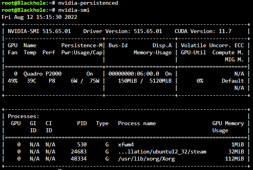The image size is (253, 170).
Task: Click process name 'xfwm4'
Action: [x=126, y=144]
